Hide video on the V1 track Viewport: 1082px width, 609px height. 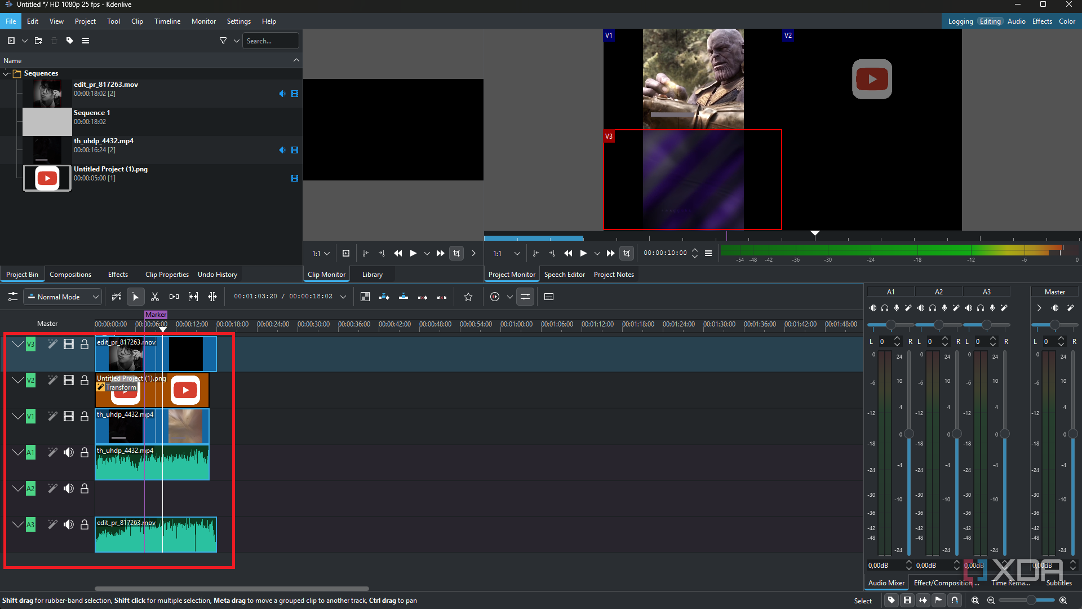click(69, 416)
